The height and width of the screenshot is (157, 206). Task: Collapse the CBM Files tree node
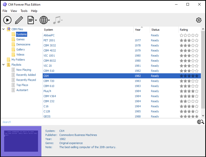point(4,29)
